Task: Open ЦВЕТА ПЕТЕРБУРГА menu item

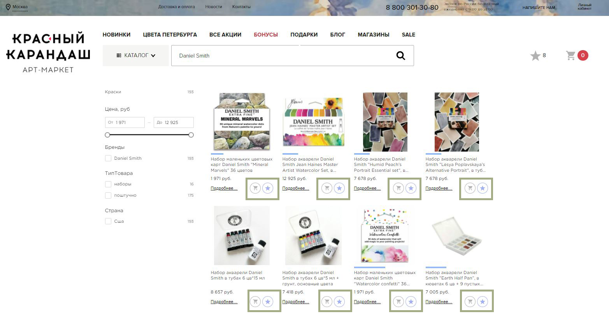Action: (170, 35)
